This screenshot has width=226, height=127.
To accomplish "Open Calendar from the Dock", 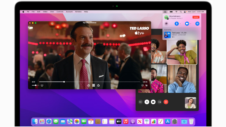I will 91,121.
